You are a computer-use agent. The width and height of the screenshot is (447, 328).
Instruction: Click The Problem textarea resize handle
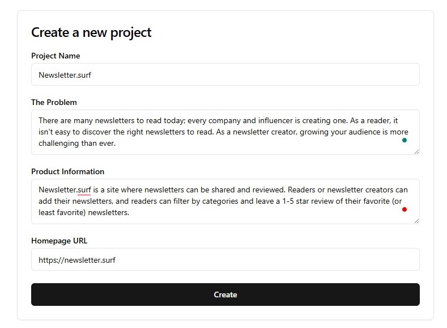click(416, 152)
